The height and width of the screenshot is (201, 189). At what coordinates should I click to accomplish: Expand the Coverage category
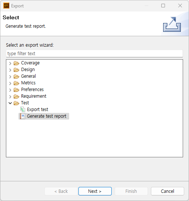click(10, 63)
